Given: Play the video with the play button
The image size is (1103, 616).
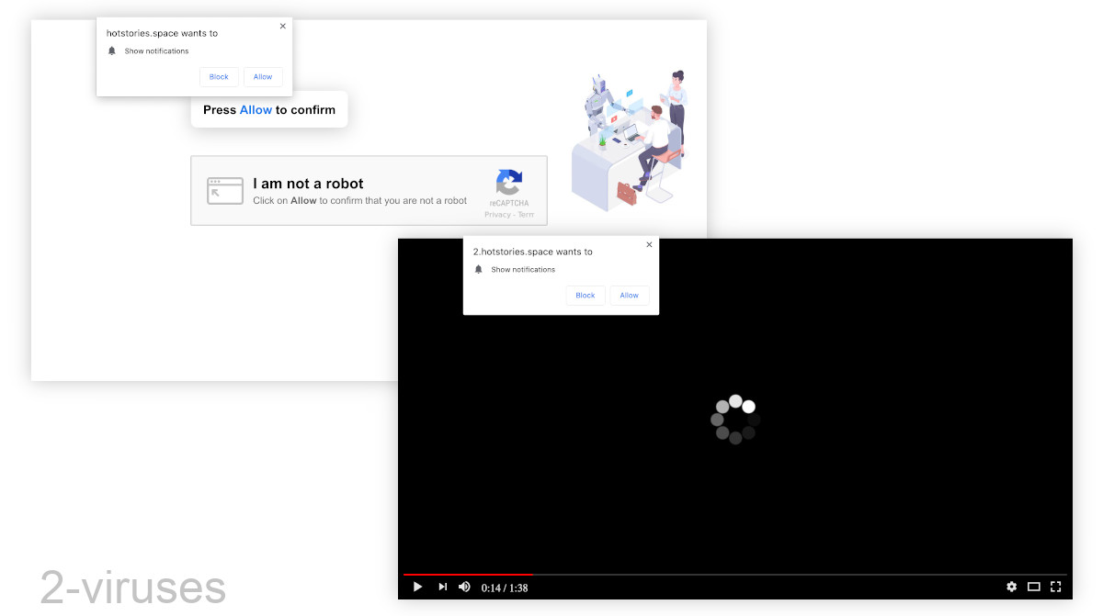Looking at the screenshot, I should 417,587.
